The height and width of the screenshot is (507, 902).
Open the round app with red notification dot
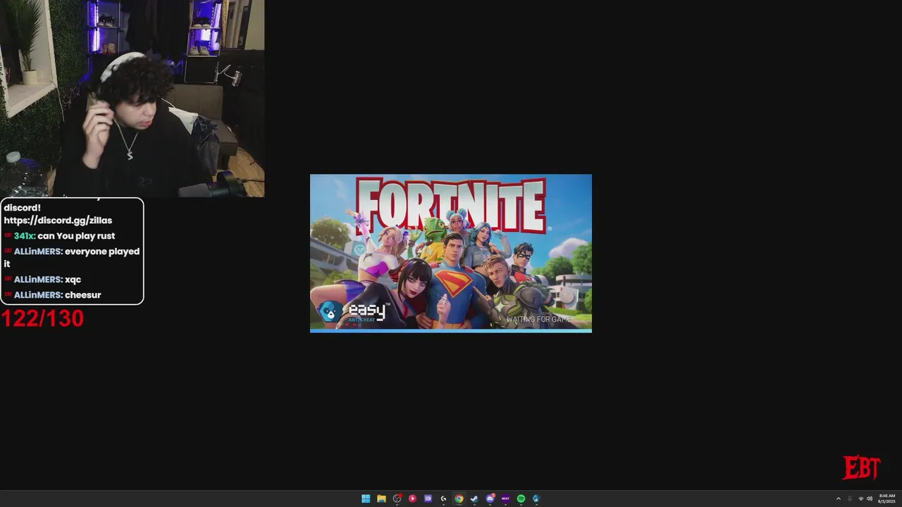[397, 499]
